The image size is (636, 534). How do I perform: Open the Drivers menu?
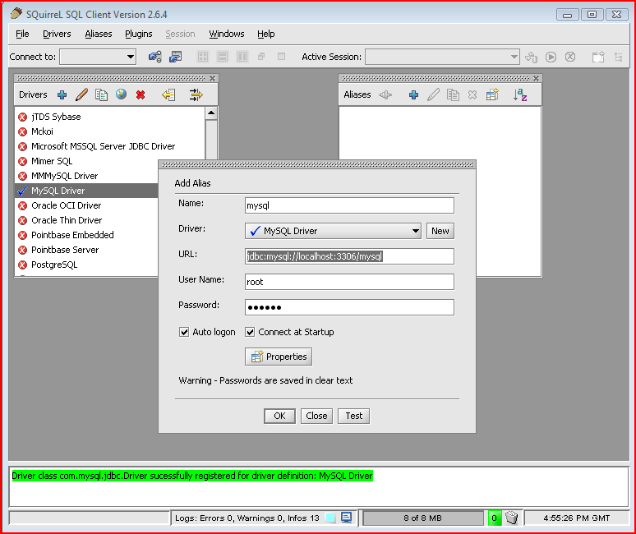(57, 34)
